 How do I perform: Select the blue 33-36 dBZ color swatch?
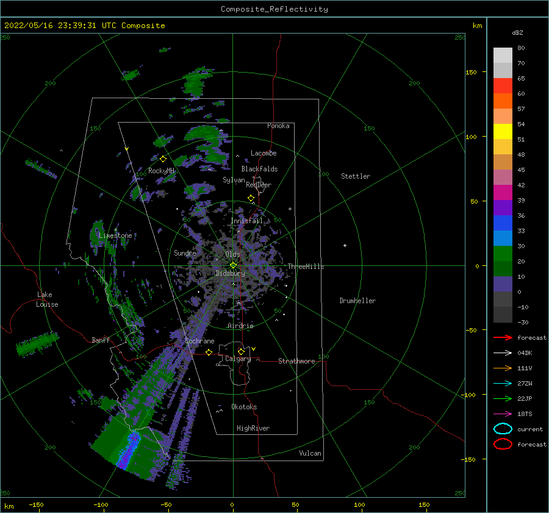503,223
